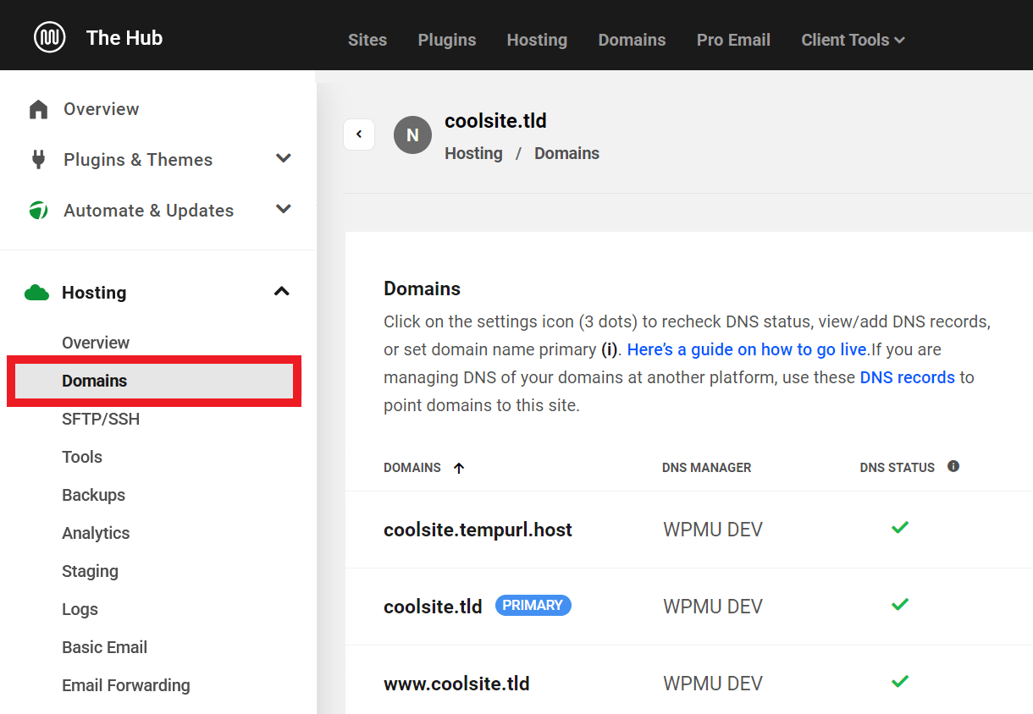This screenshot has height=714, width=1033.
Task: Click the DNS records link
Action: click(x=907, y=377)
